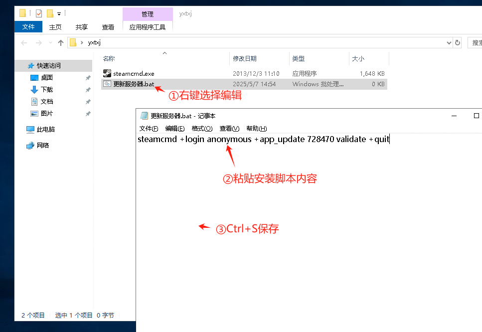Refresh the folder view

point(458,43)
